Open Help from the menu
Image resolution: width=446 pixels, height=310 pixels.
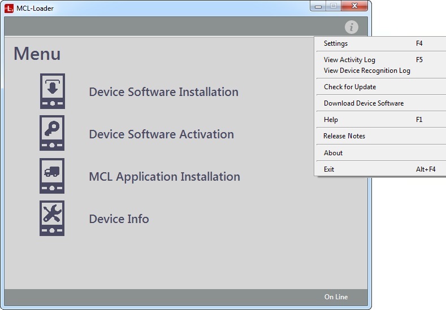pyautogui.click(x=381, y=120)
